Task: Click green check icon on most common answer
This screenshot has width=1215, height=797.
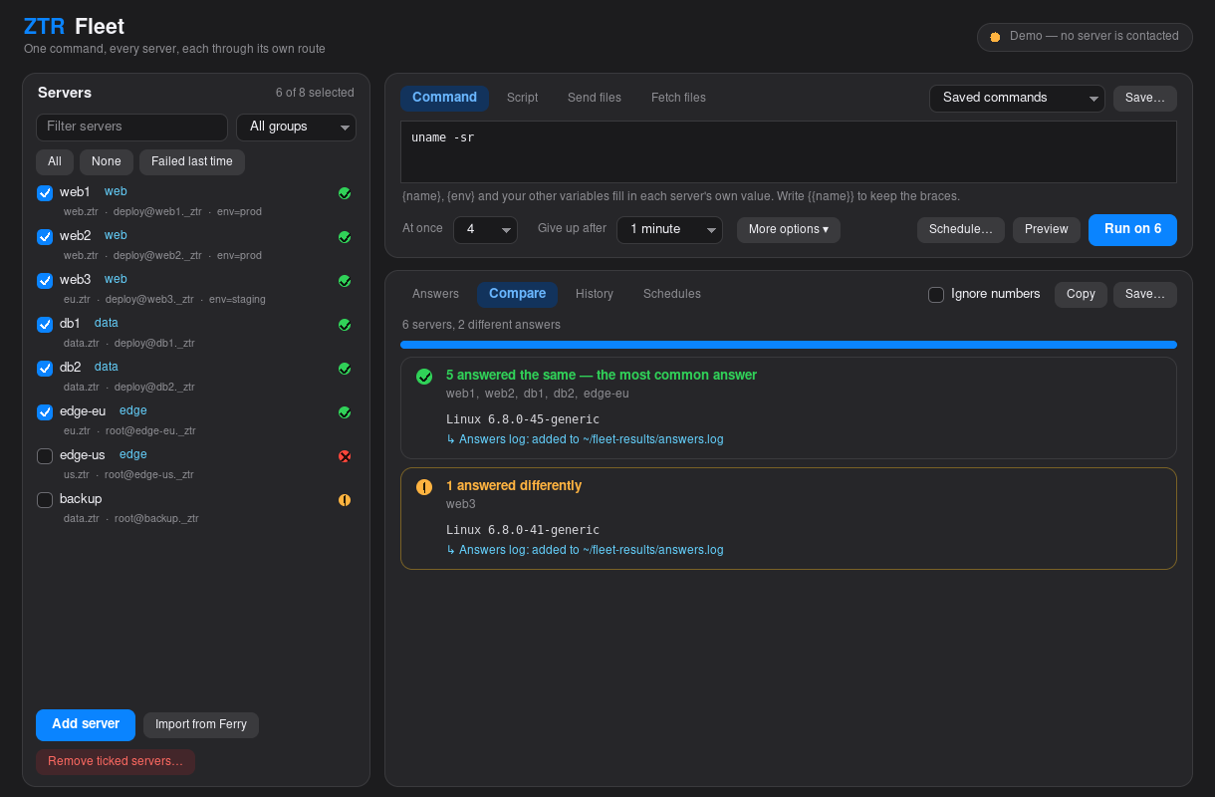Action: click(x=424, y=376)
